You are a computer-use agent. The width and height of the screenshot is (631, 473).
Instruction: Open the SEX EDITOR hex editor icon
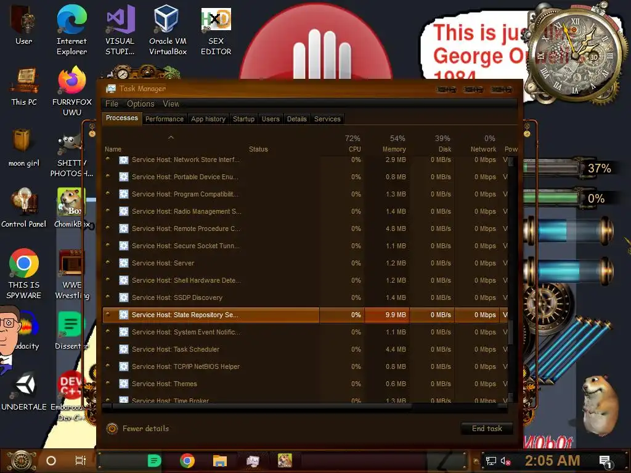click(216, 30)
